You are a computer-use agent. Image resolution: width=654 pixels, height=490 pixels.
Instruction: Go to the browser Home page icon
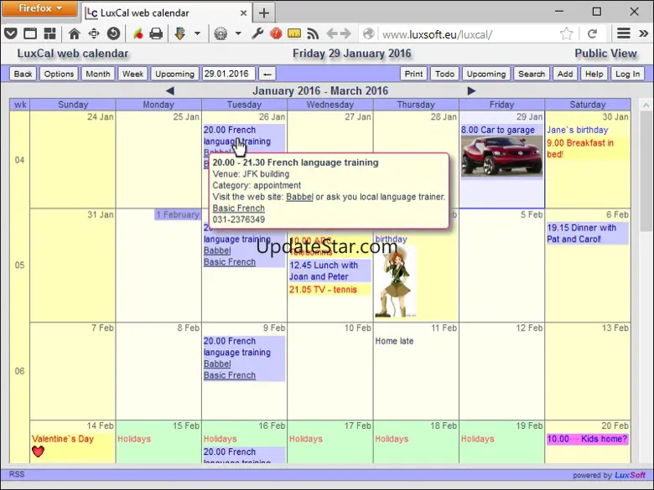tap(74, 34)
